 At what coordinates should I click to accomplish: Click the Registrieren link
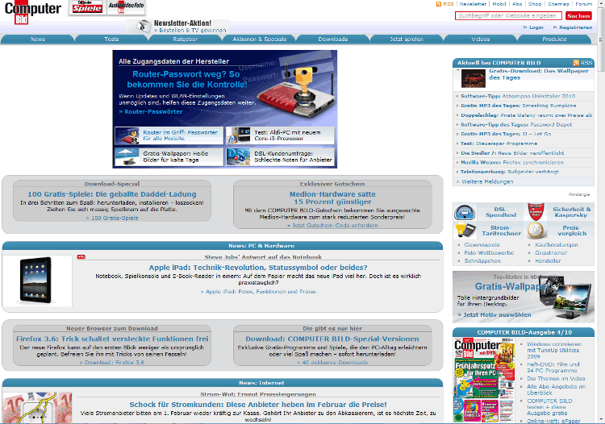click(x=575, y=27)
